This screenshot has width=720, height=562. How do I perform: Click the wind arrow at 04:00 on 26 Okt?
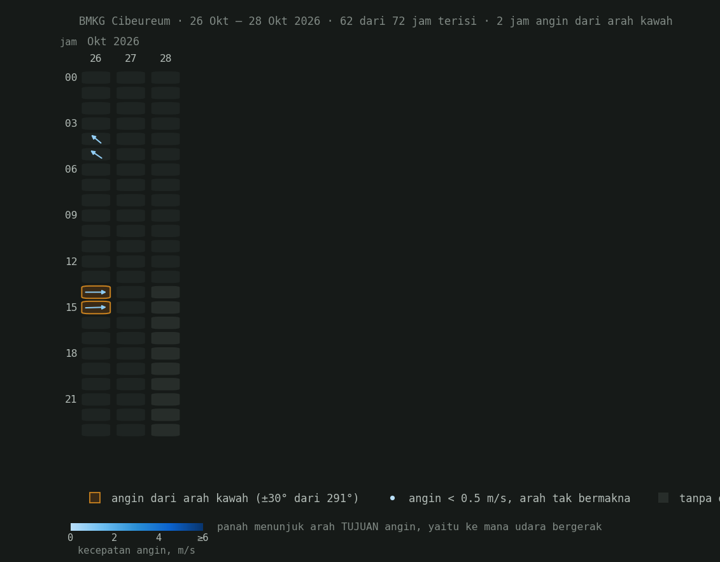click(96, 140)
